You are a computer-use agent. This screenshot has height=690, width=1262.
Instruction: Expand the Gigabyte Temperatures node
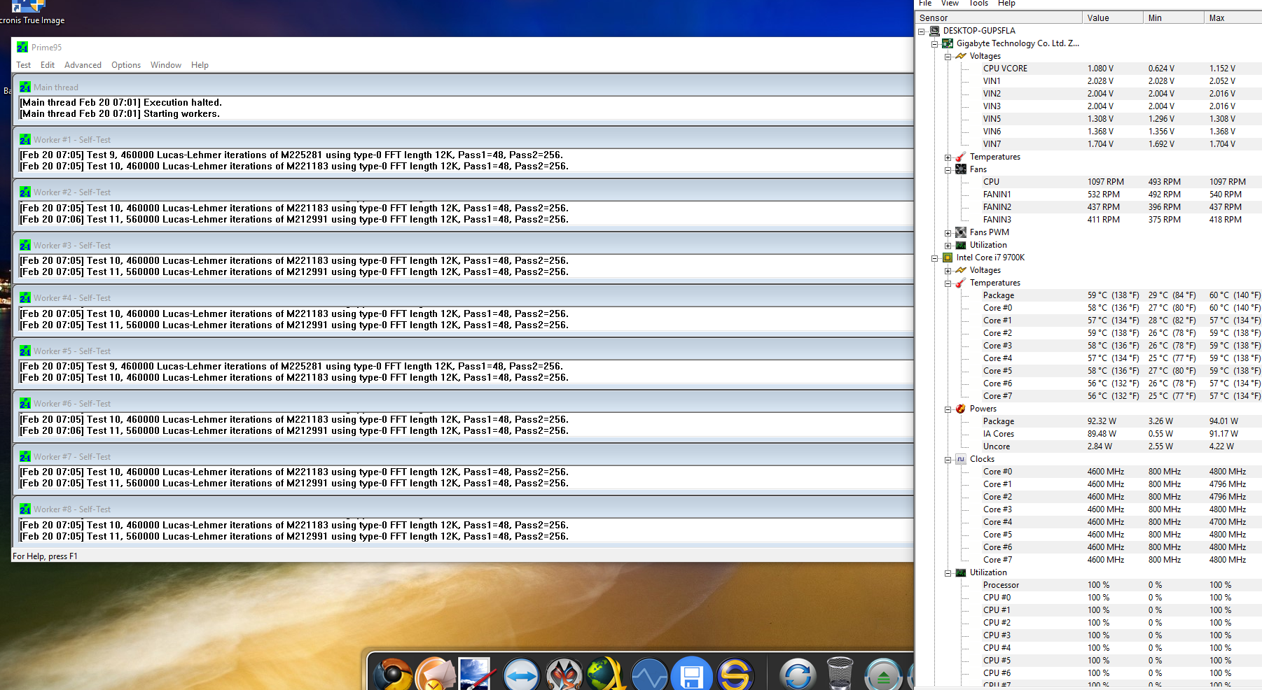pos(948,157)
